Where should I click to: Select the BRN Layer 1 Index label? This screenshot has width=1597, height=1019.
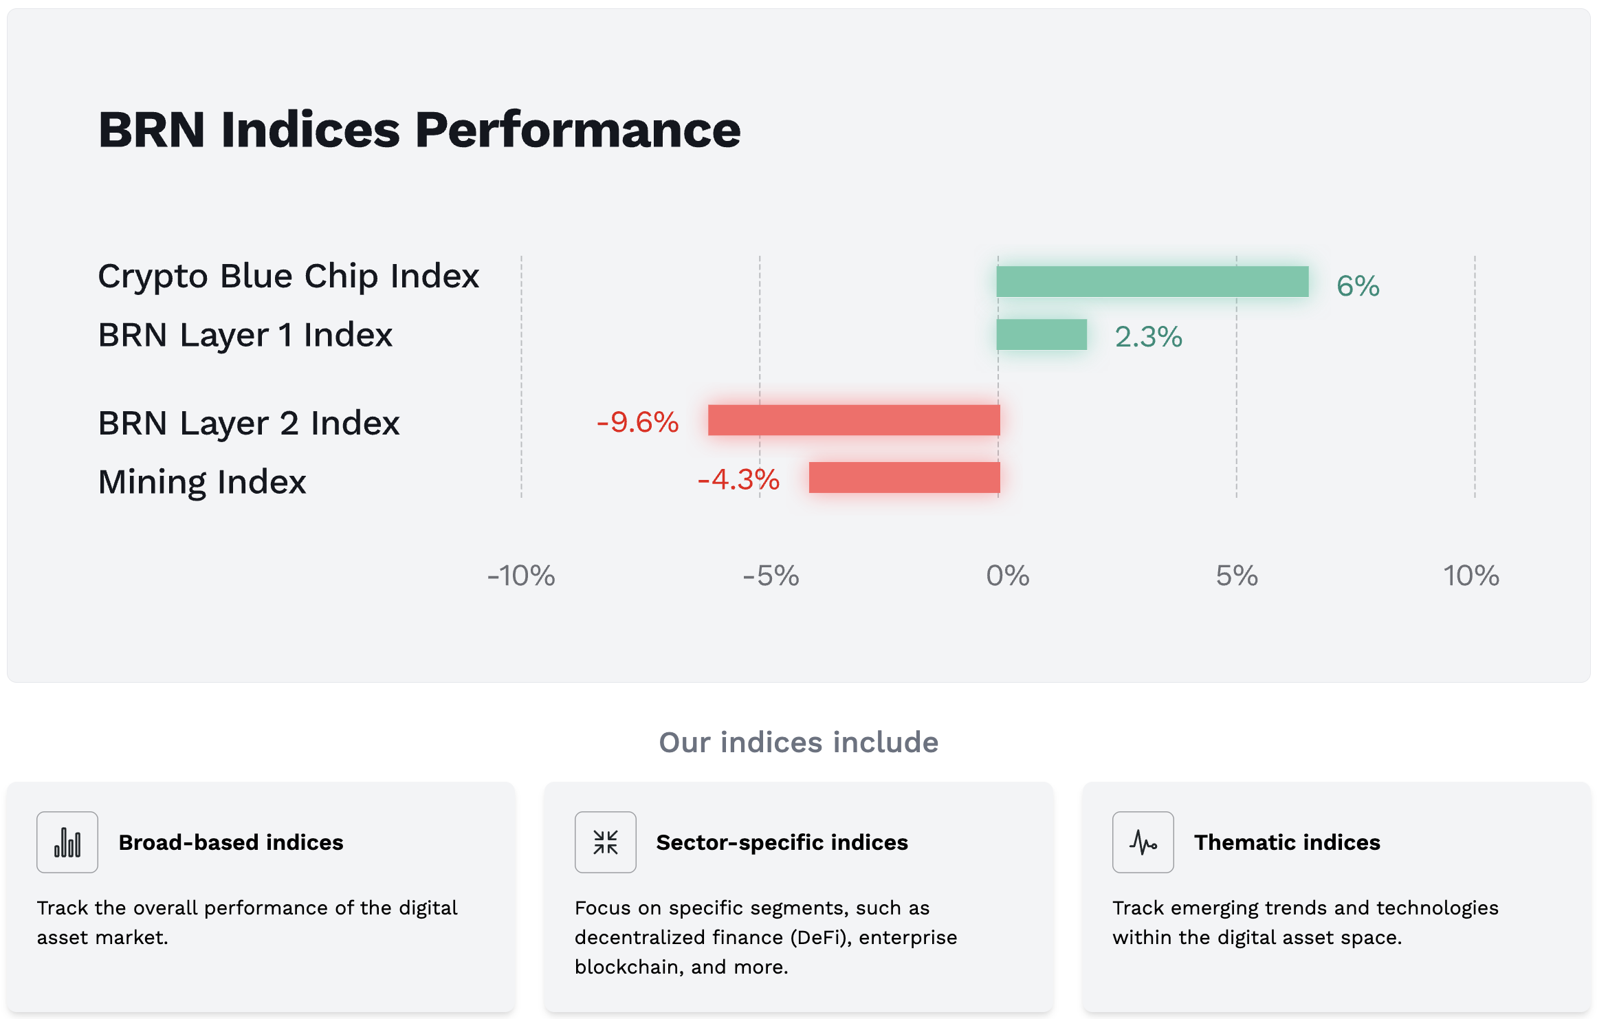(x=245, y=336)
